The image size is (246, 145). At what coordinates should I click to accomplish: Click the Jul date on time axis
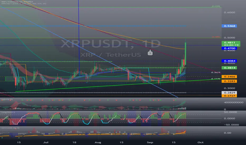pyautogui.click(x=46, y=142)
